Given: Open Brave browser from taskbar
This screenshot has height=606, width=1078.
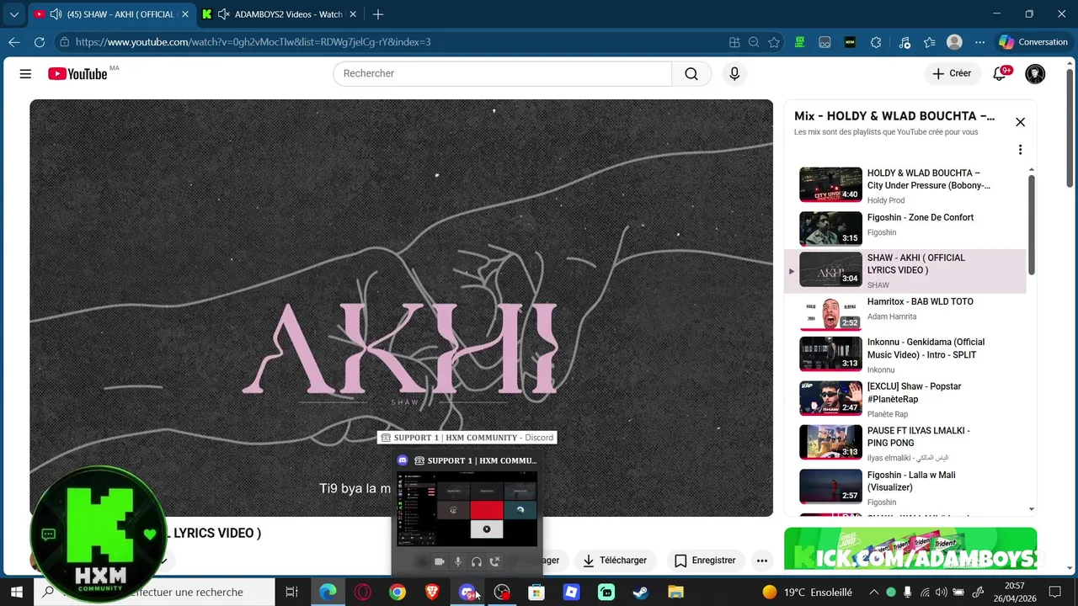Looking at the screenshot, I should [432, 592].
